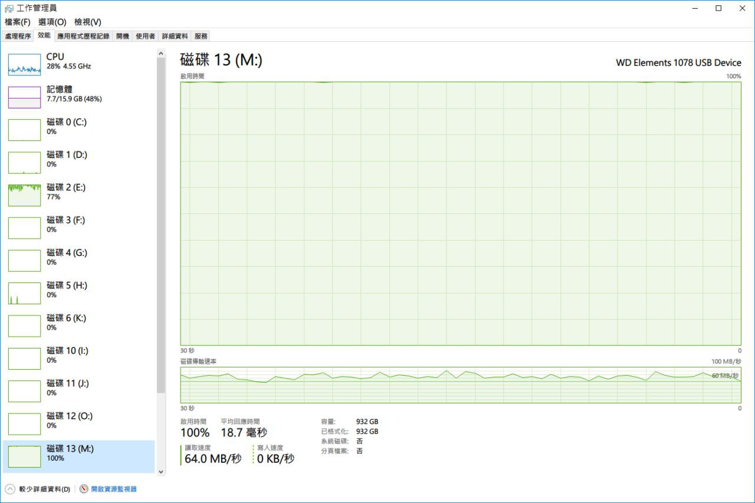The width and height of the screenshot is (755, 503).
Task: Close the Task Manager window
Action: [742, 8]
